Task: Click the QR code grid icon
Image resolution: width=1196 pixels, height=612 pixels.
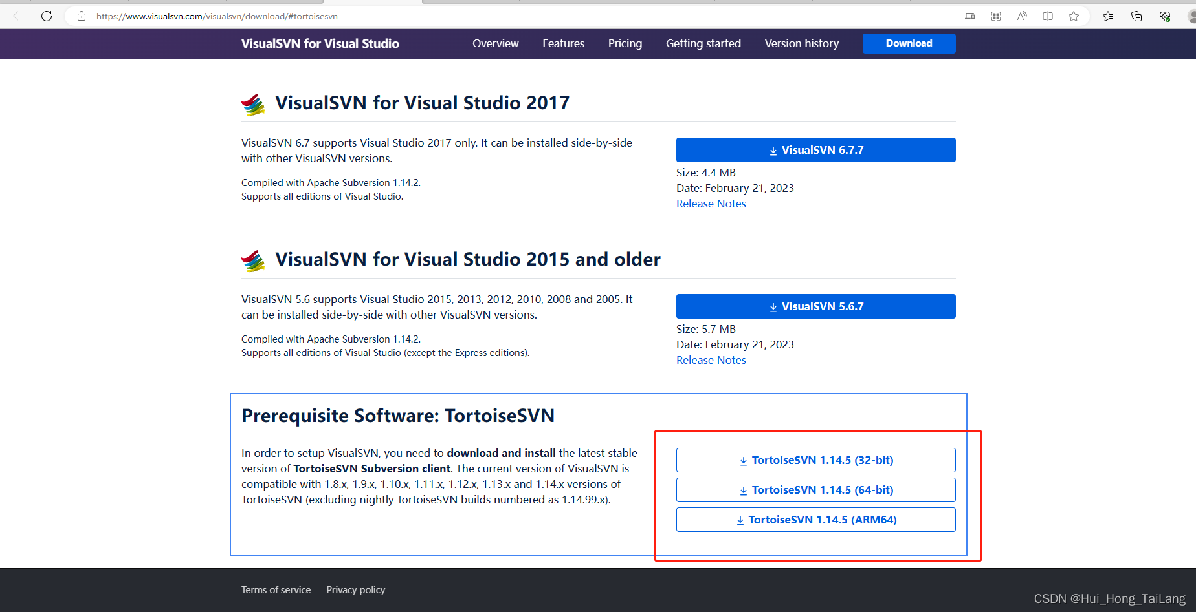Action: point(996,16)
